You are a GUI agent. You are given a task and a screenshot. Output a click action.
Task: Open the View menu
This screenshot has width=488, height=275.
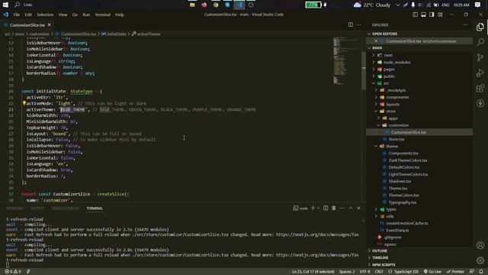click(x=63, y=15)
